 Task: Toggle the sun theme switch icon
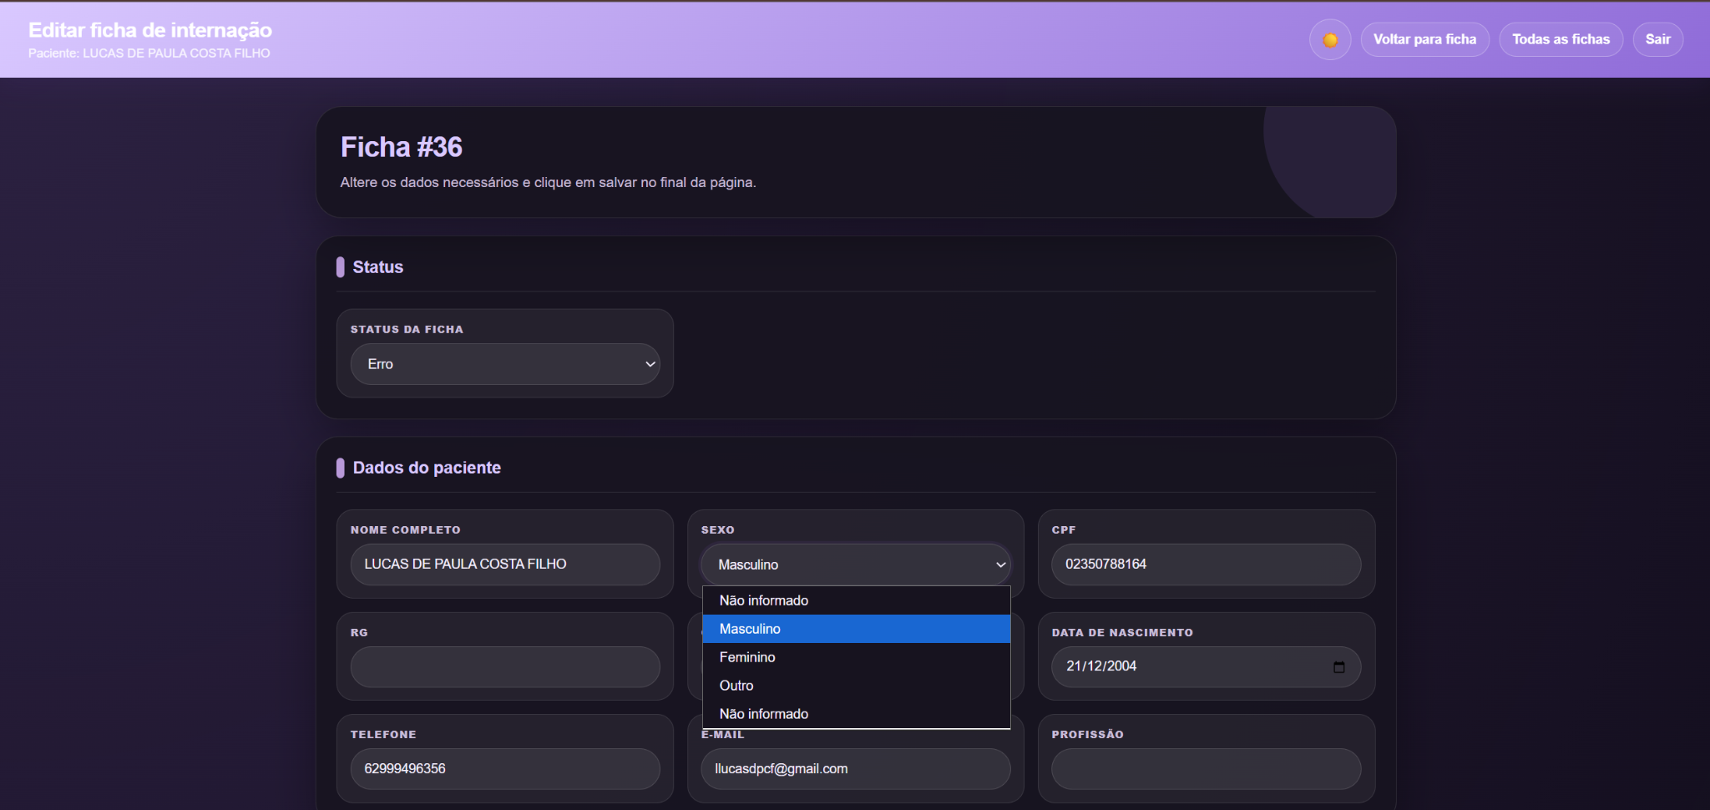click(1330, 39)
